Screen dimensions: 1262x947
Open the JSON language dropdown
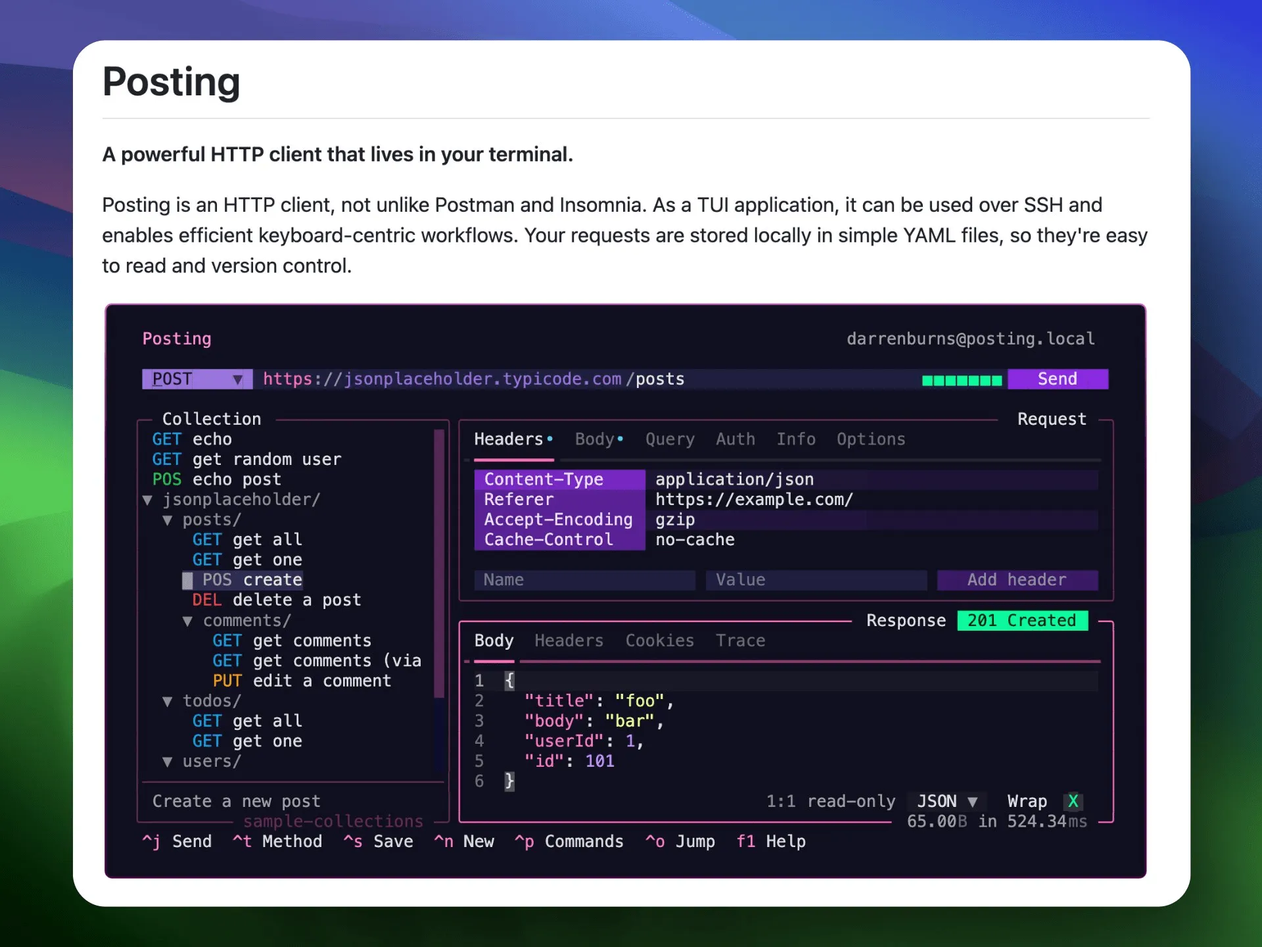[x=947, y=801]
